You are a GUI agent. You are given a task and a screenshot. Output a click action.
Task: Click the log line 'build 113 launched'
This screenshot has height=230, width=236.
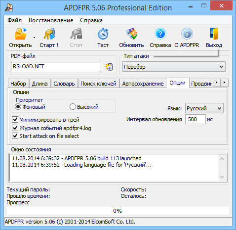pyautogui.click(x=77, y=158)
